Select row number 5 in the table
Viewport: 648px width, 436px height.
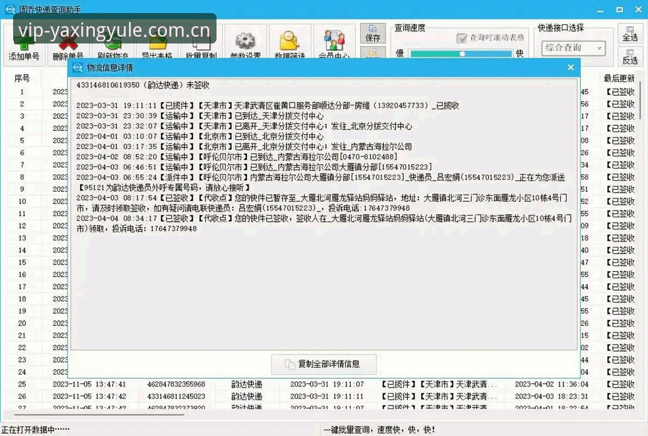coord(22,140)
